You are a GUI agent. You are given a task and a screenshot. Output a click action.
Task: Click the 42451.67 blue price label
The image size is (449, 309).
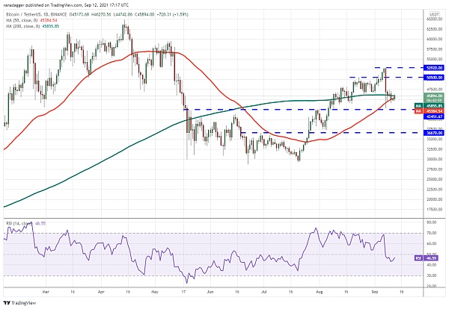434,116
